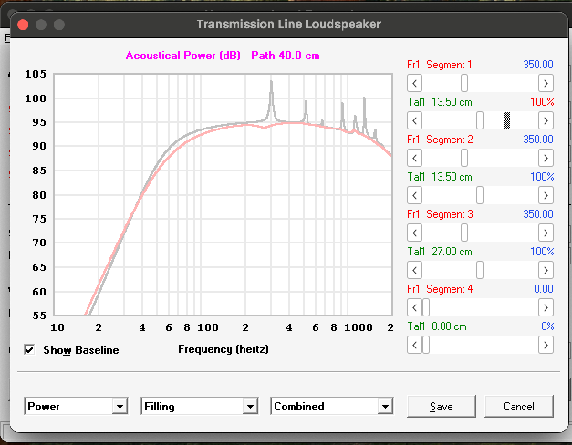Click the 0% value for Segment 4
Viewport: 572px width, 445px height.
pyautogui.click(x=547, y=326)
